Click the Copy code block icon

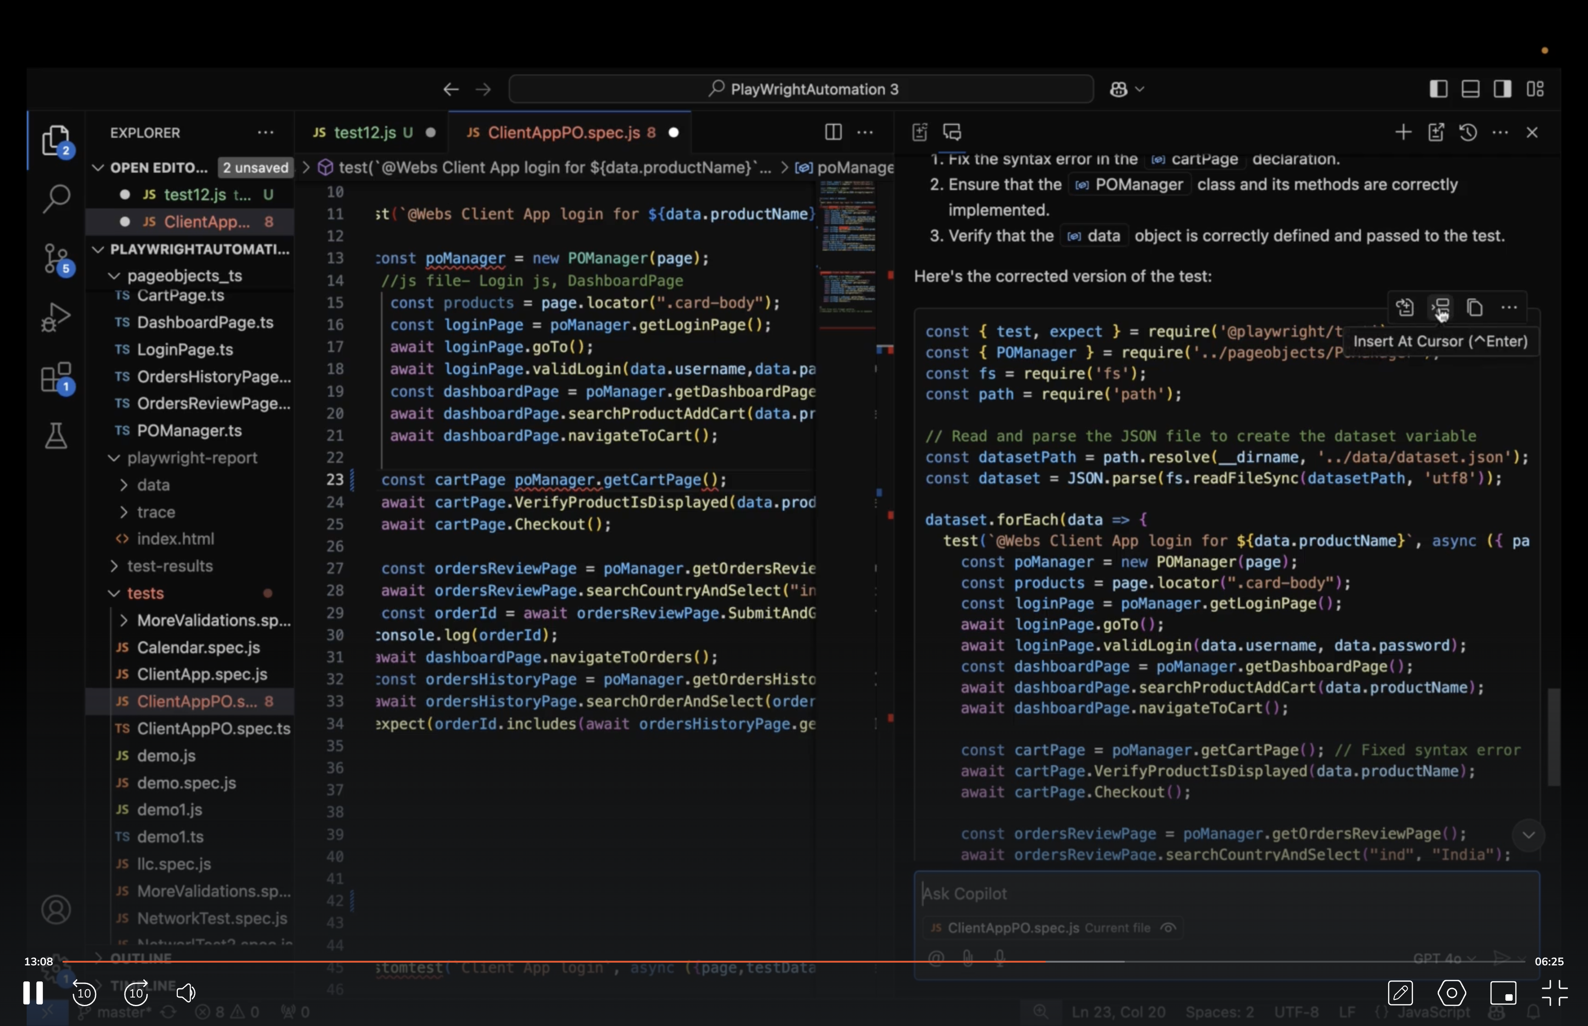click(1475, 308)
